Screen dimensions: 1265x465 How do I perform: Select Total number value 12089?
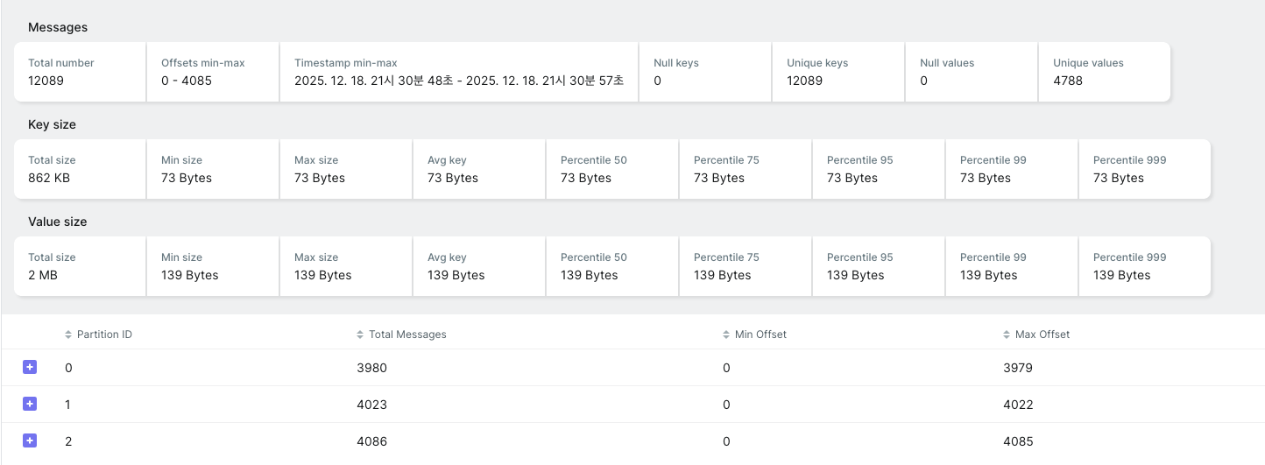click(46, 81)
